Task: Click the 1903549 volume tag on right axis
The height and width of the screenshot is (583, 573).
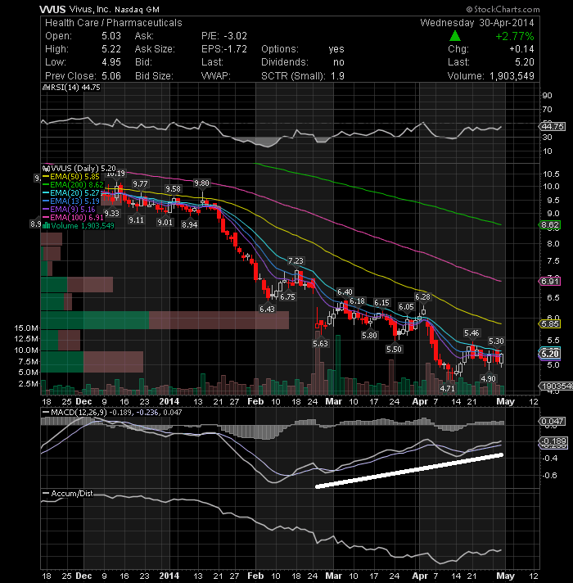Action: [x=556, y=386]
